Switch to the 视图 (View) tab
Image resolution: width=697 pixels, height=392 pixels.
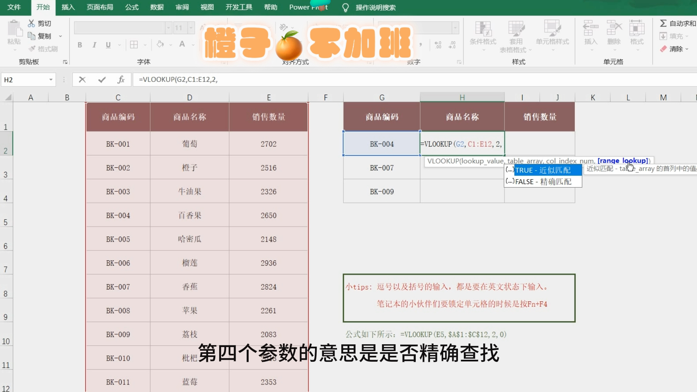pos(207,7)
